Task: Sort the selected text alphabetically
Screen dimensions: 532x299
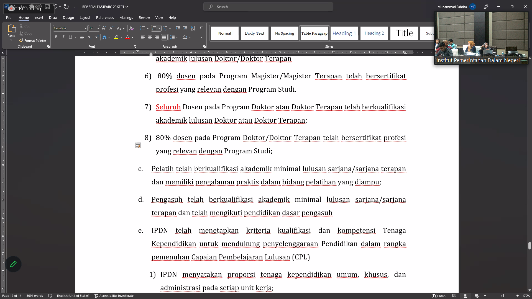Action: 193,28
